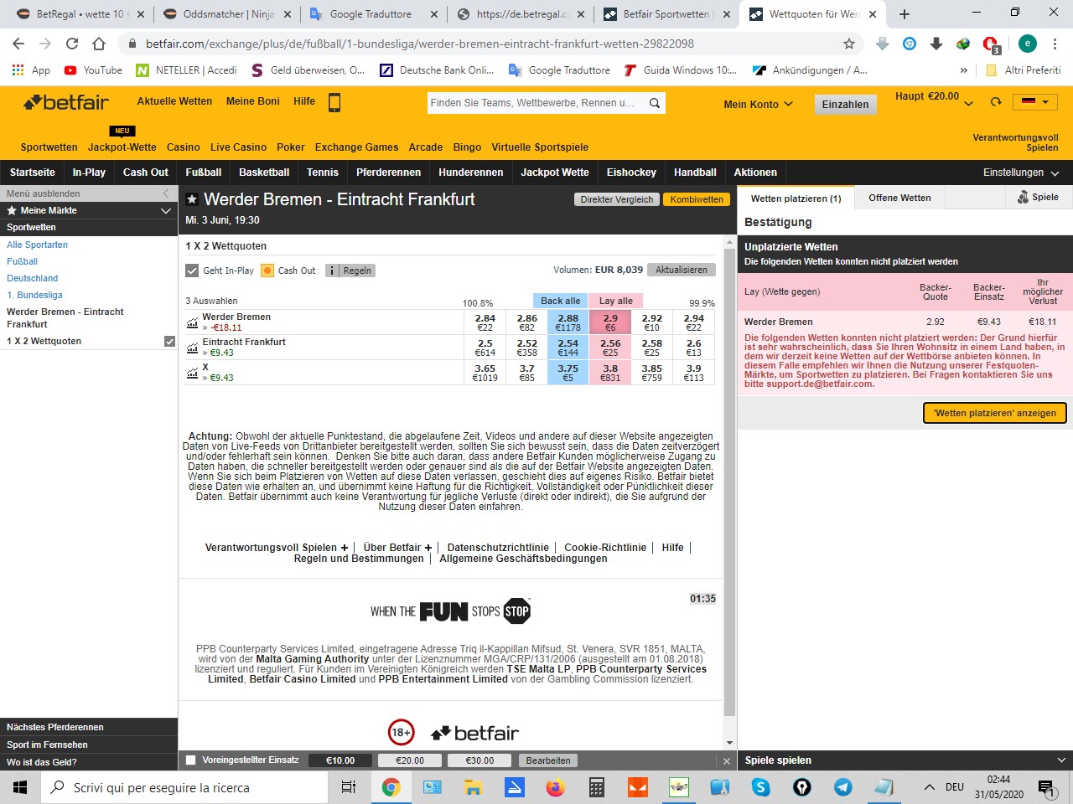Bookmark this page with the star icon
1073x804 pixels.
pos(849,44)
